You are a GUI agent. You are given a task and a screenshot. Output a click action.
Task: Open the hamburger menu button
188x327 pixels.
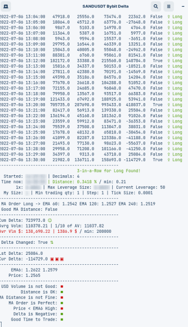click(x=169, y=6)
